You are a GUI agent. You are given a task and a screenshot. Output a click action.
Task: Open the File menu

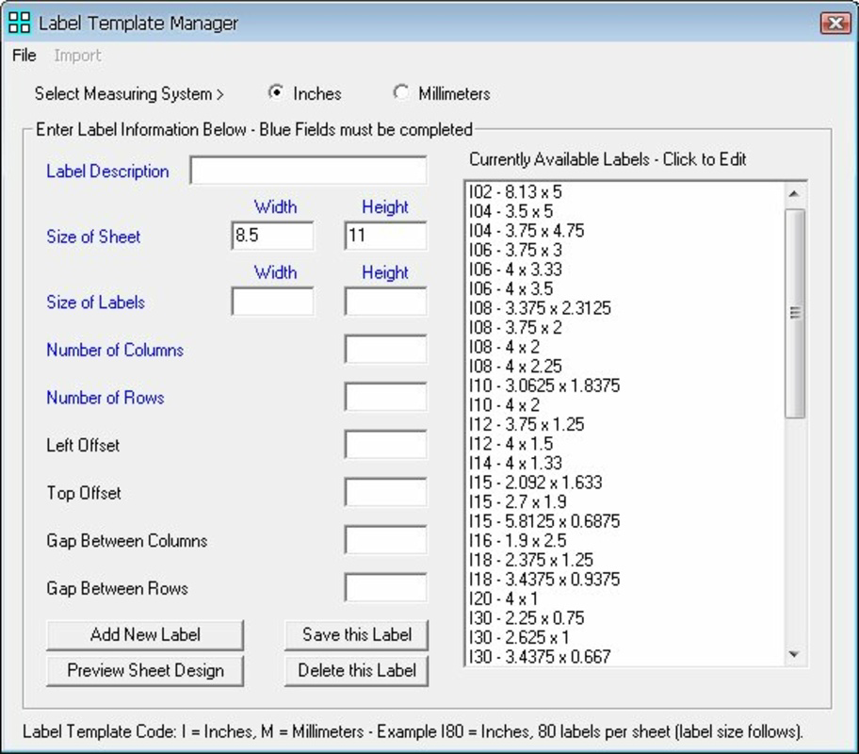[24, 56]
